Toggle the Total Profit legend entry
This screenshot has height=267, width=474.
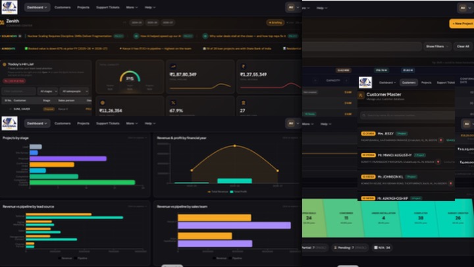(x=238, y=192)
